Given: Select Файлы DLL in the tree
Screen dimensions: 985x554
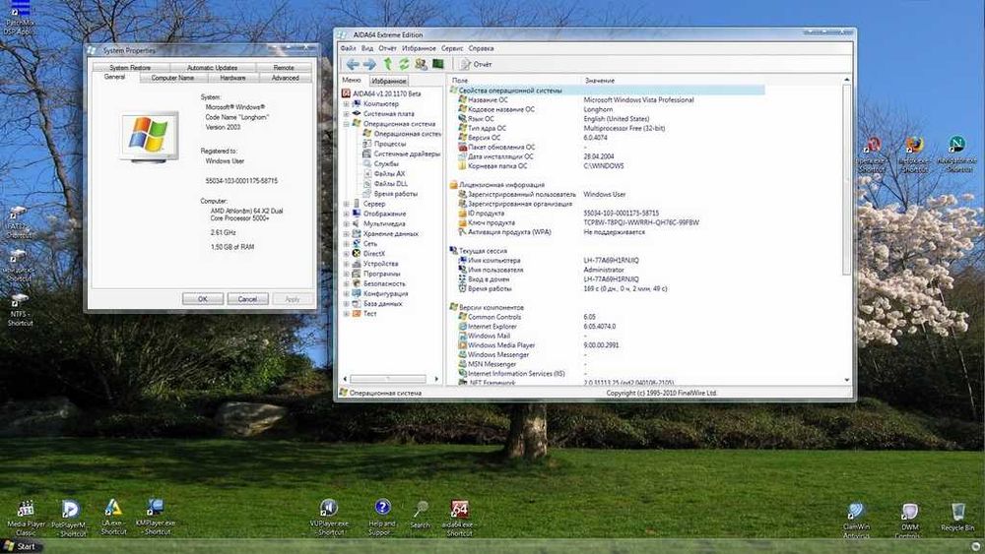Looking at the screenshot, I should (391, 184).
